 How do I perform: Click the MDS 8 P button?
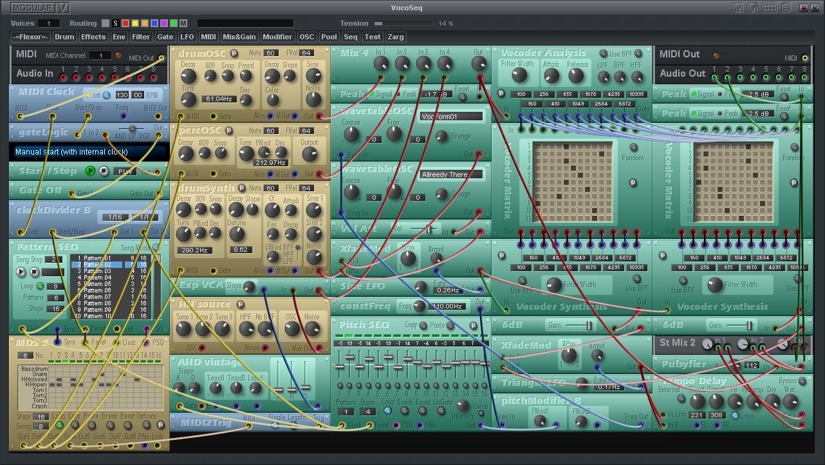click(x=162, y=425)
